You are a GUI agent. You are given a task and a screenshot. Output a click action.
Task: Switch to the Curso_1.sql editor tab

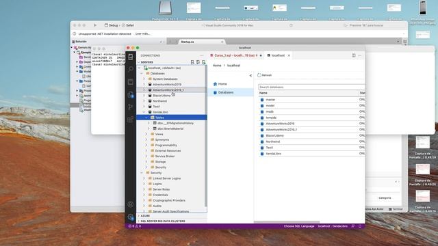(235, 55)
